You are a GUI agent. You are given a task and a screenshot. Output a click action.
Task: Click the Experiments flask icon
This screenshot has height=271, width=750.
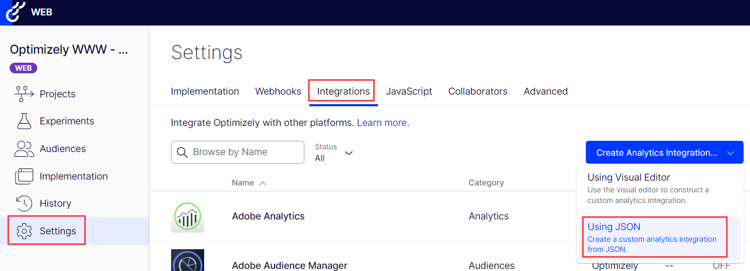tap(25, 121)
